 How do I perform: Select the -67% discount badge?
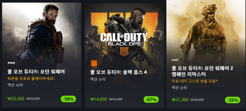(x=151, y=100)
